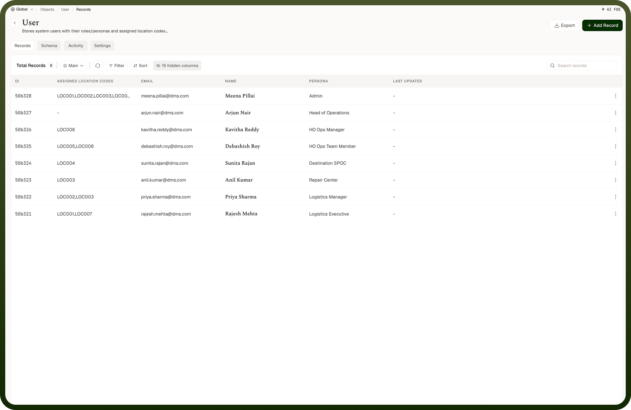Click the name Debashish Roy

pos(242,146)
